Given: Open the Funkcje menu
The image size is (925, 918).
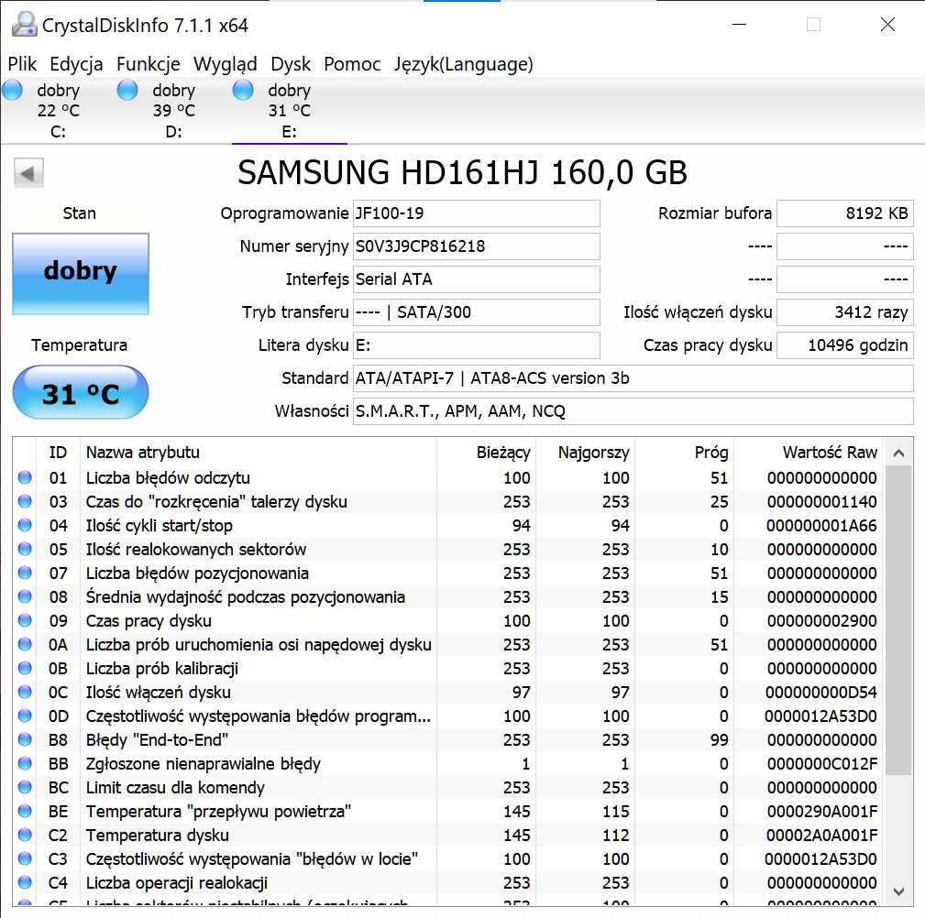Looking at the screenshot, I should (x=149, y=64).
